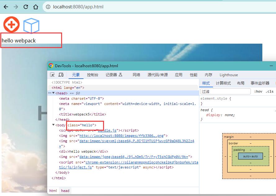
Task: Minimize the DevTools window
Action: (271, 66)
